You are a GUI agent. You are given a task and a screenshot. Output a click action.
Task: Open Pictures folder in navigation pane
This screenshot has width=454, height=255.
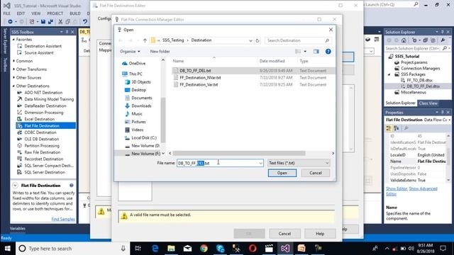[x=135, y=122]
